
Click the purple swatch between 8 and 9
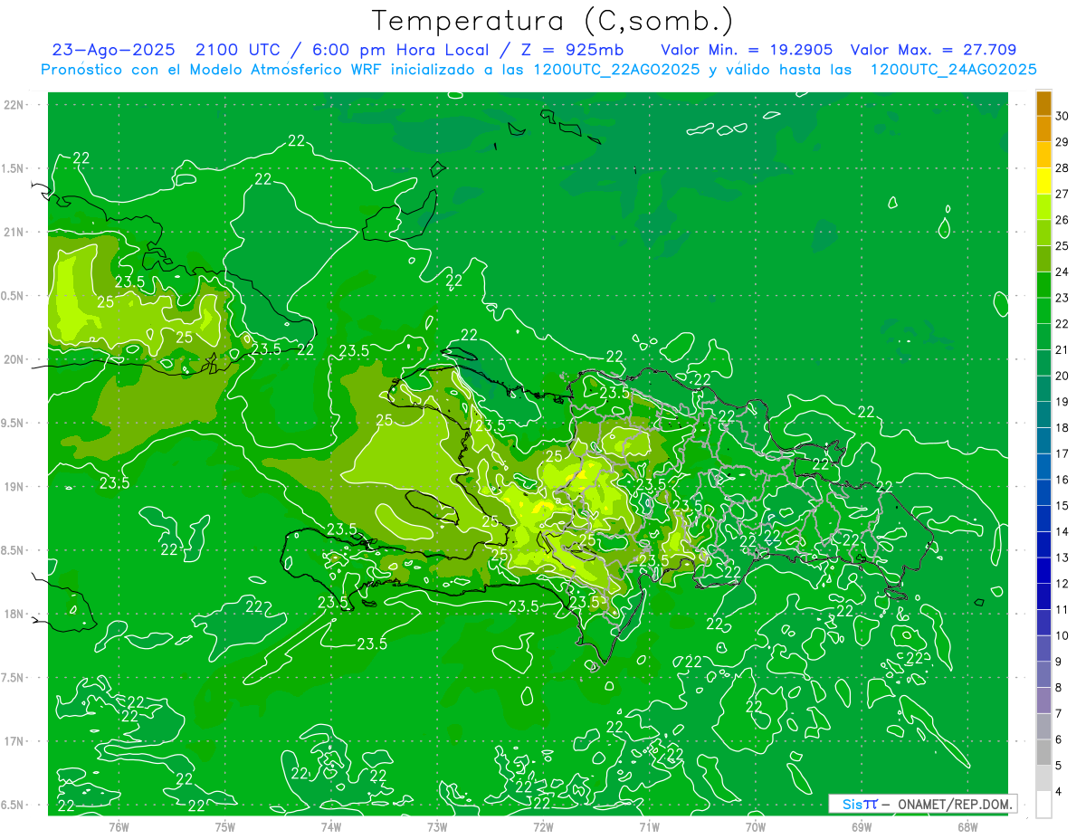point(1043,674)
